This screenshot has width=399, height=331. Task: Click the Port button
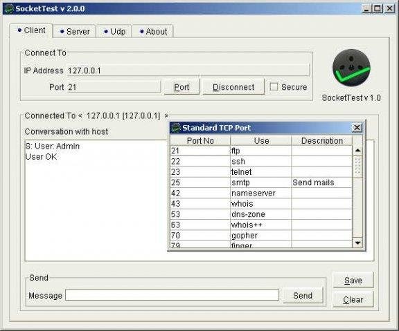[181, 87]
